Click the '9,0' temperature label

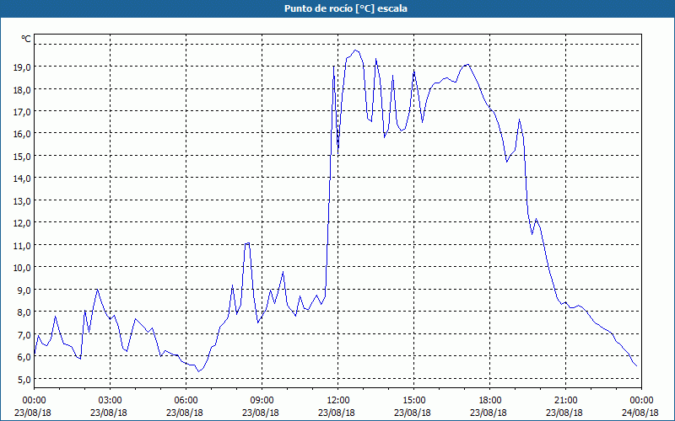pos(24,290)
